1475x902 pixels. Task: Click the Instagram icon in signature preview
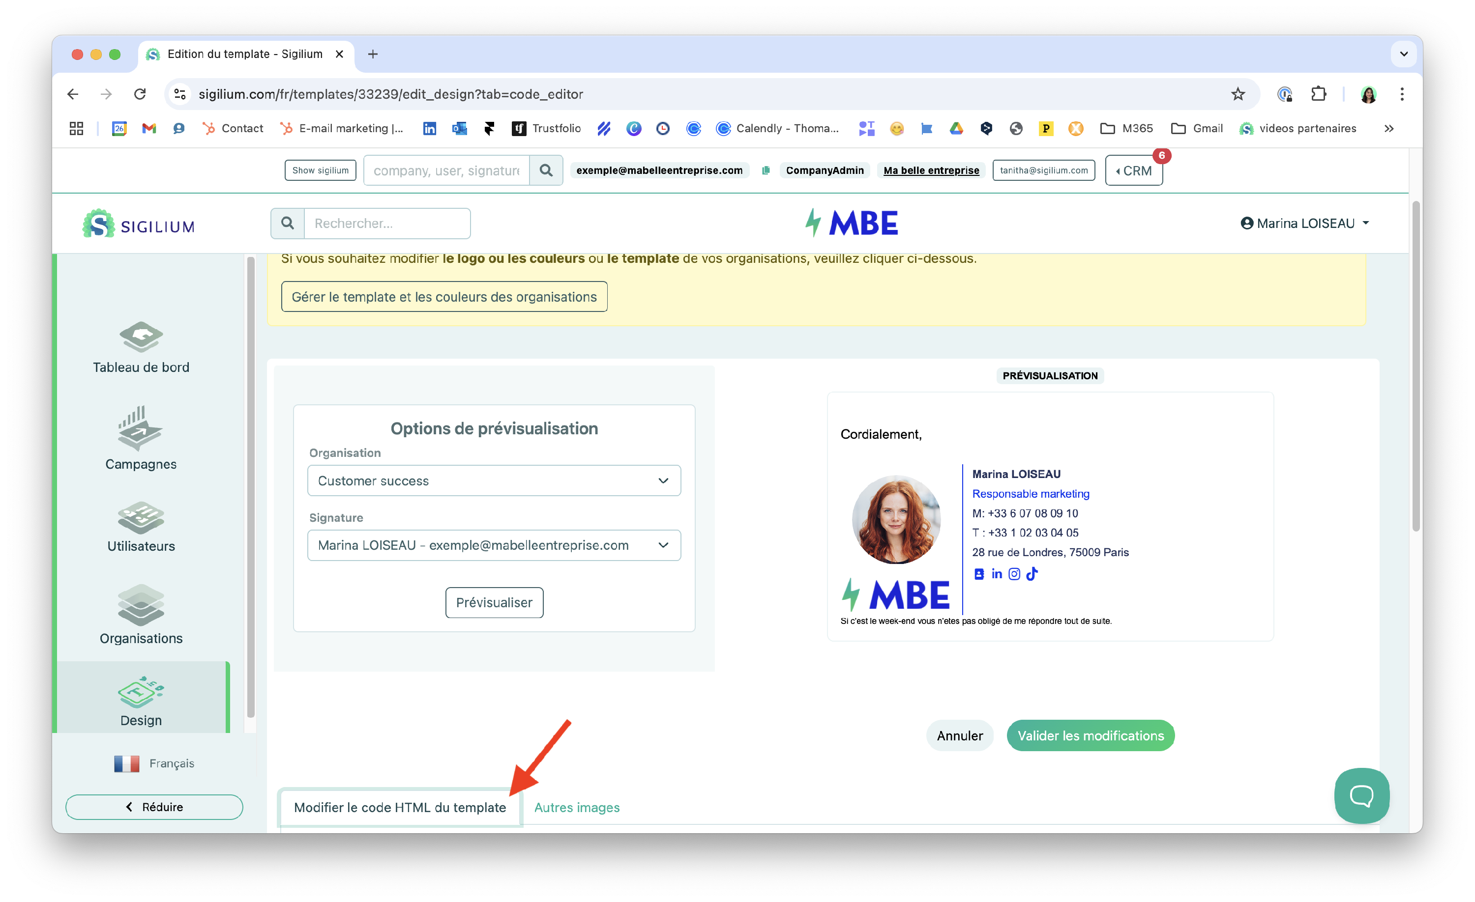[x=1014, y=574]
